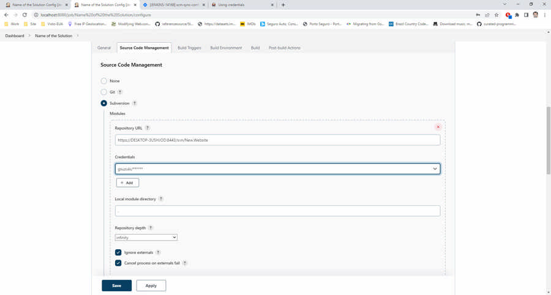Open Post-build Actions tab
This screenshot has width=551, height=295.
284,48
